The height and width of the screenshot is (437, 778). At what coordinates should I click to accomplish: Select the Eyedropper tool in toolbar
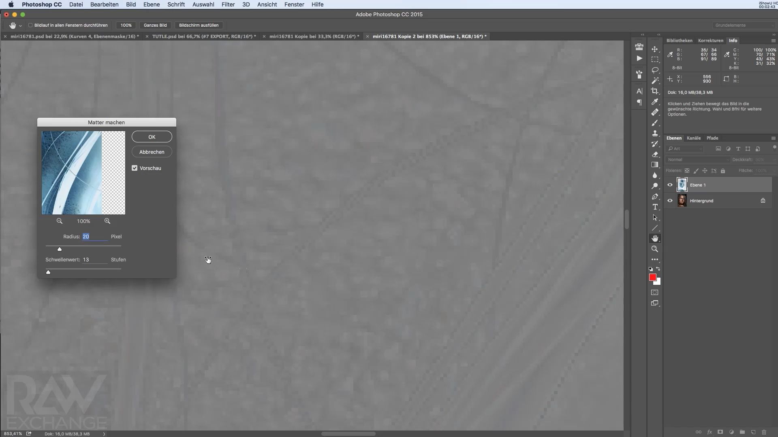pyautogui.click(x=654, y=102)
